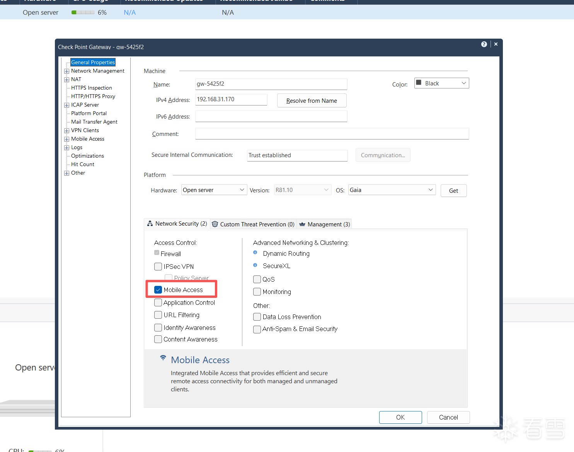Open the Hardware dropdown
574x452 pixels.
pos(214,190)
